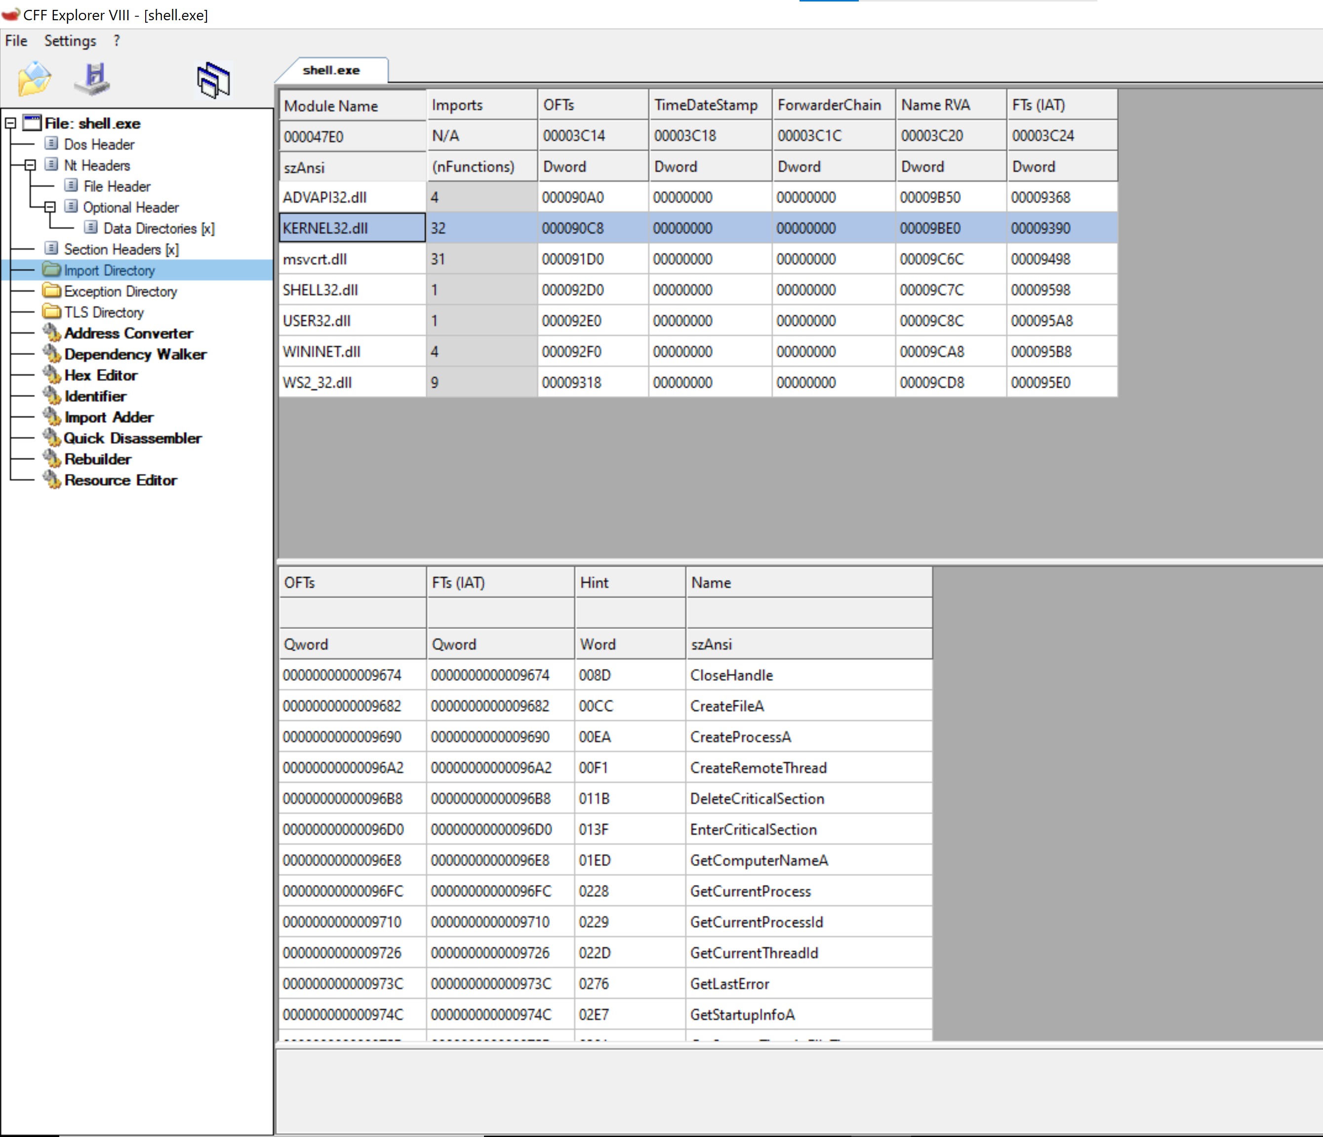Screen dimensions: 1323x1137
Task: Click the TimeDateStamp column header
Action: click(x=710, y=105)
